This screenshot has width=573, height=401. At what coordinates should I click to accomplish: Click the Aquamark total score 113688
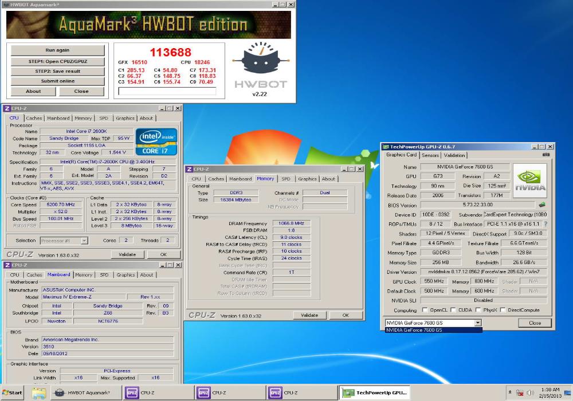tap(170, 52)
